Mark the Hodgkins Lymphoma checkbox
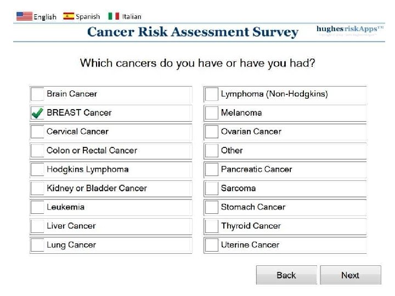This screenshot has height=296, width=395. coord(37,170)
